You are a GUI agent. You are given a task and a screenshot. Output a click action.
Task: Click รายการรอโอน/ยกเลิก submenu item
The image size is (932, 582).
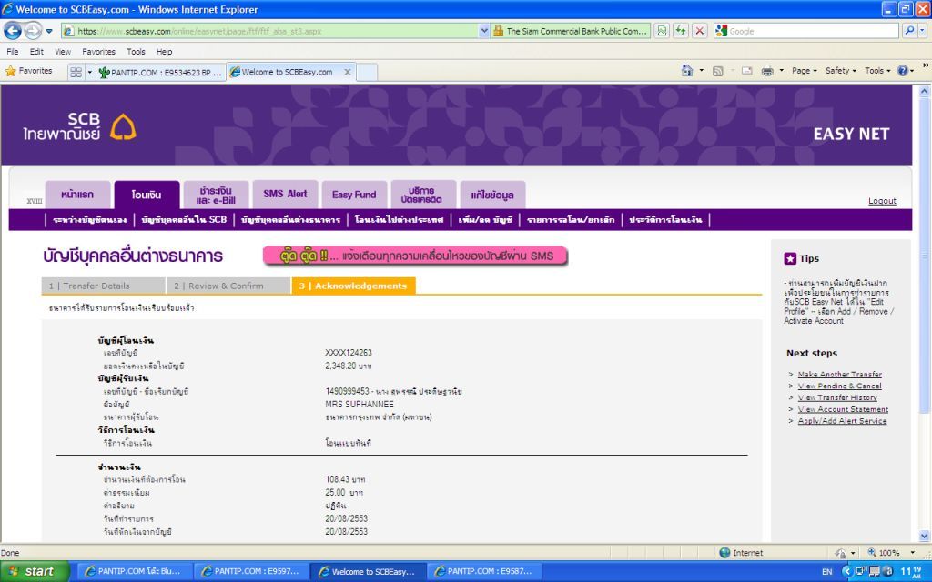pos(571,220)
